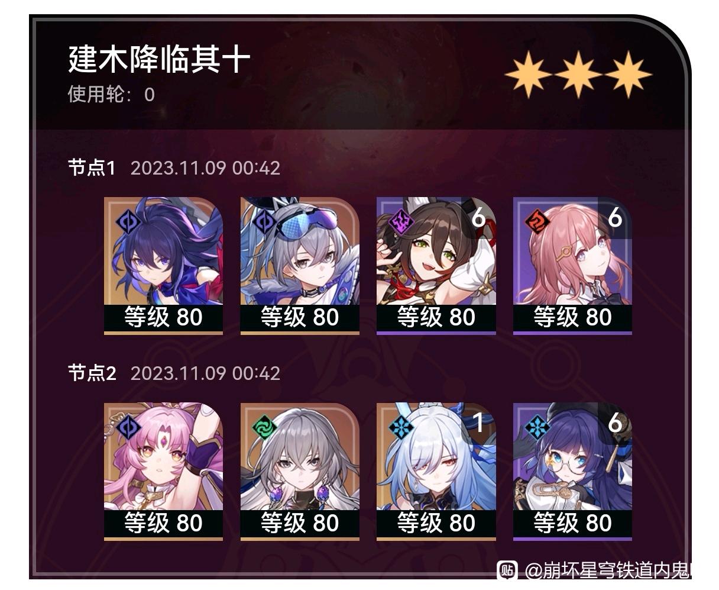
Task: Select Seele's portrait in Node 1
Action: pos(163,266)
